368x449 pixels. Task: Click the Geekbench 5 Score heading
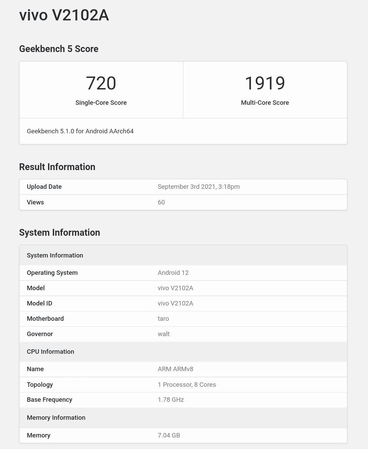pyautogui.click(x=59, y=49)
